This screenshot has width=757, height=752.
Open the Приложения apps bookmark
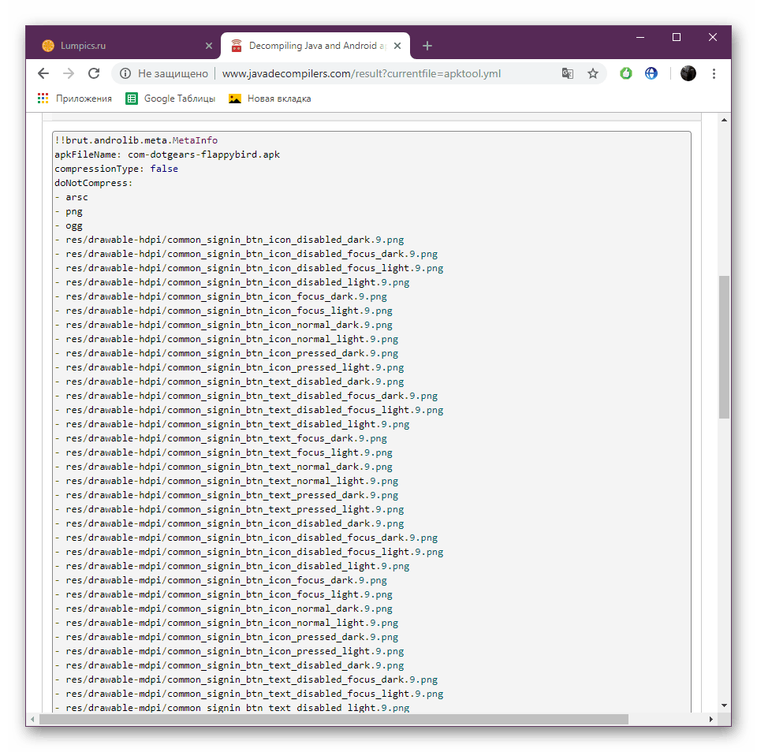pyautogui.click(x=74, y=99)
